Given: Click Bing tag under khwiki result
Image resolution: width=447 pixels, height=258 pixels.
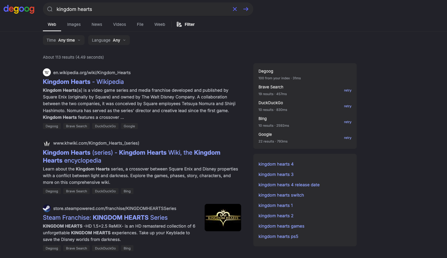Looking at the screenshot, I should 127,191.
